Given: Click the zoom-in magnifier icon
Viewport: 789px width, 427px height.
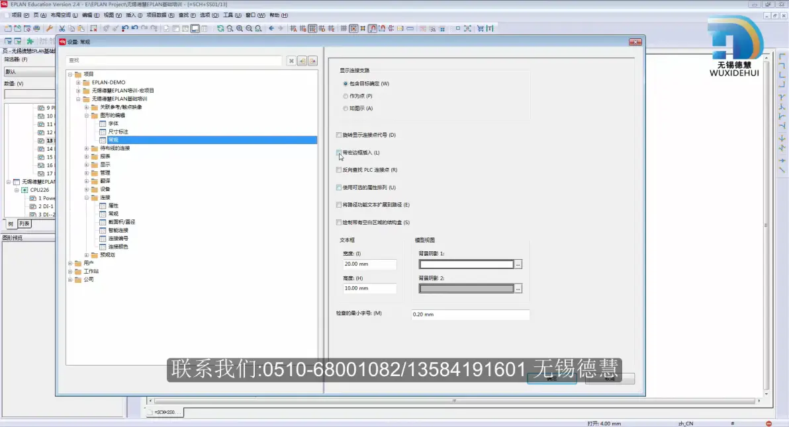Looking at the screenshot, I should 240,28.
